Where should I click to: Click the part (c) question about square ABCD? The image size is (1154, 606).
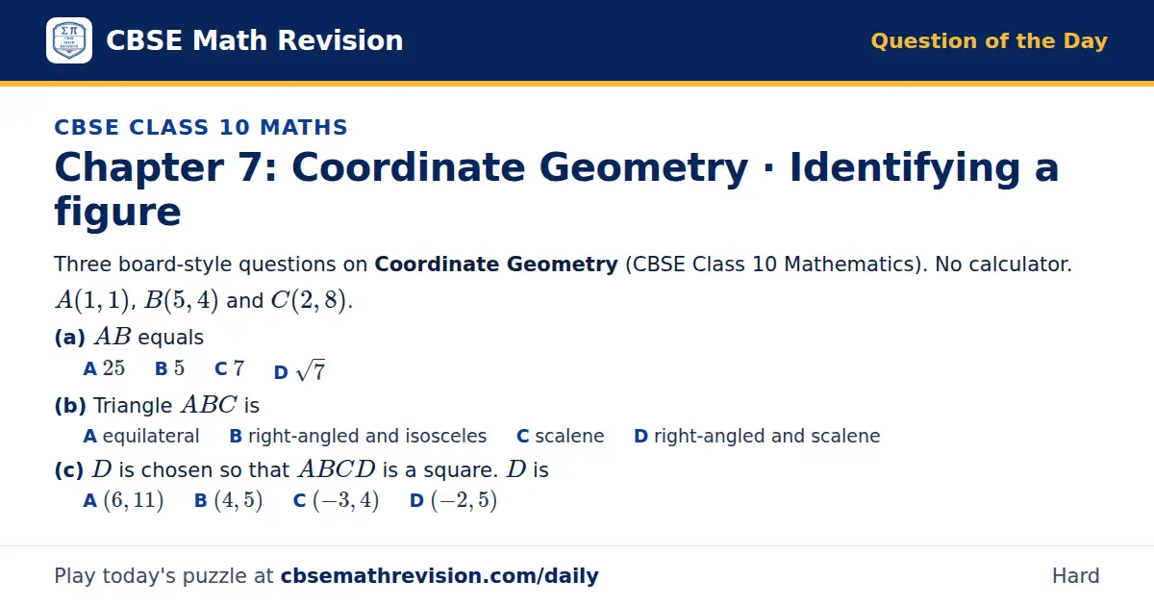[301, 470]
